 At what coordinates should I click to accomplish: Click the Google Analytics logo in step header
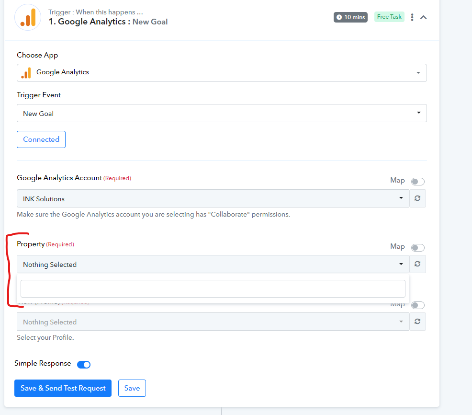point(28,17)
